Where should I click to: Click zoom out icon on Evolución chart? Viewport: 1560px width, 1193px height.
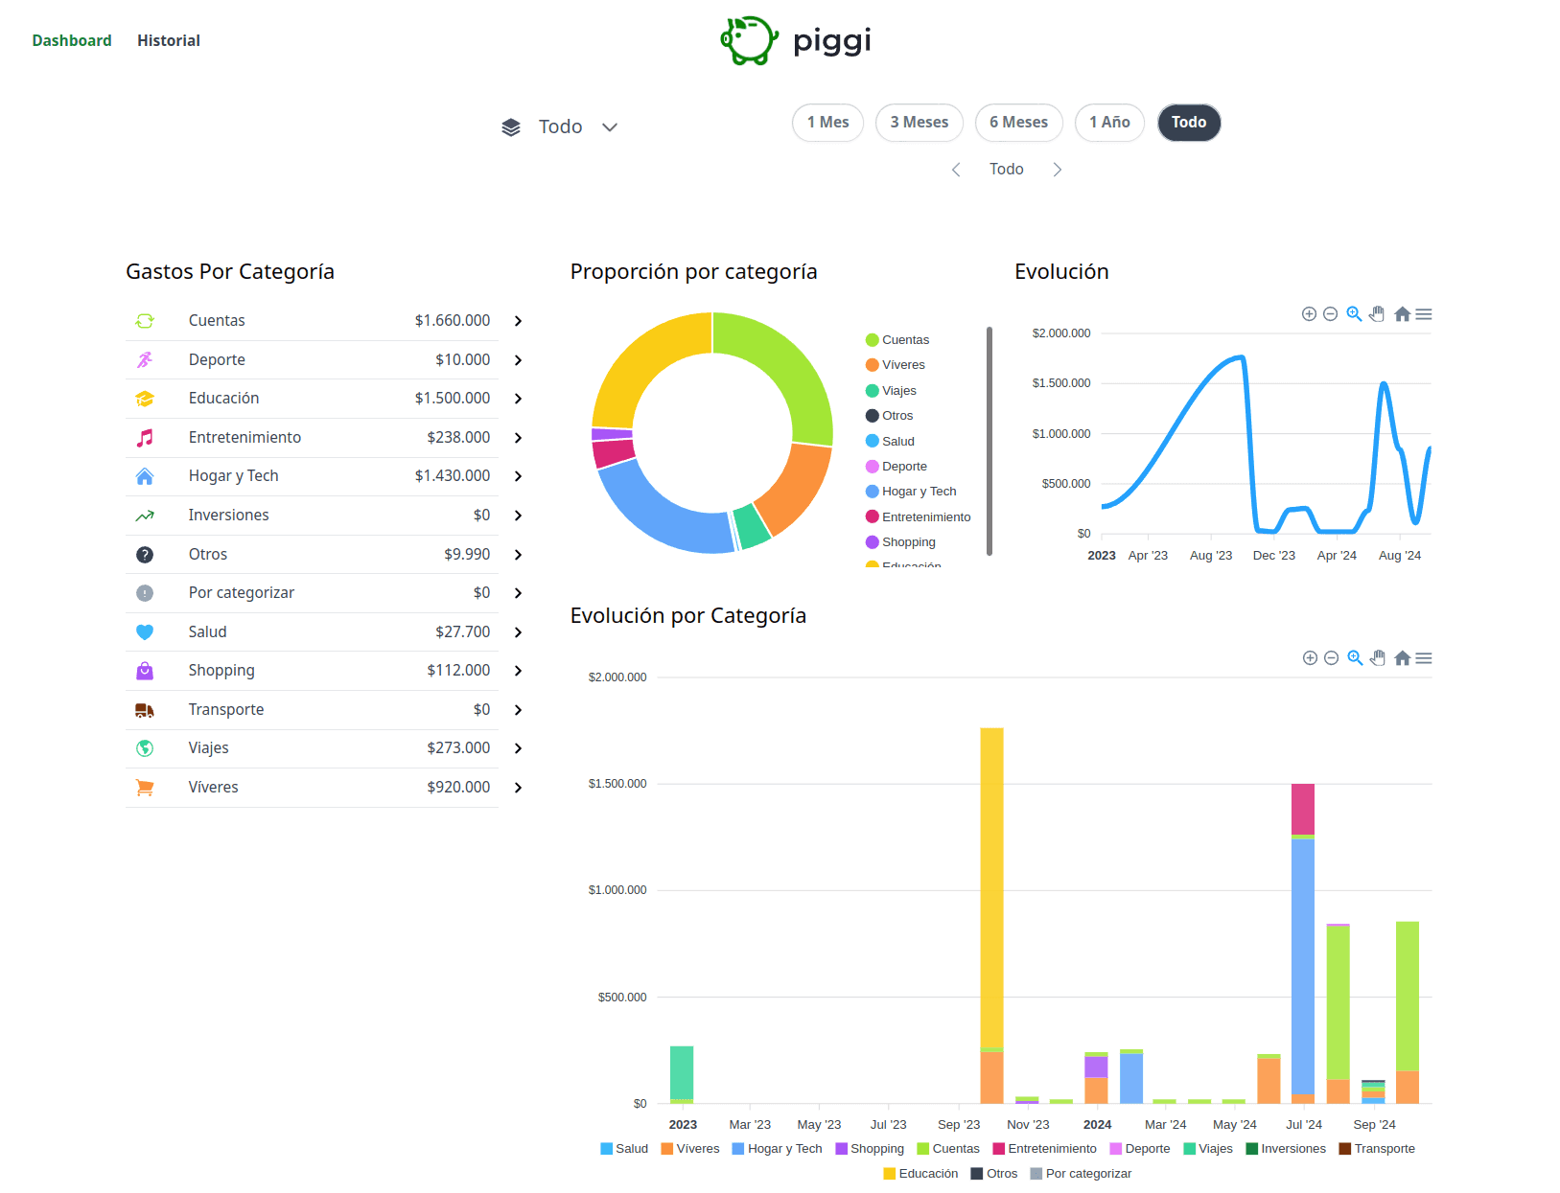[x=1330, y=314]
